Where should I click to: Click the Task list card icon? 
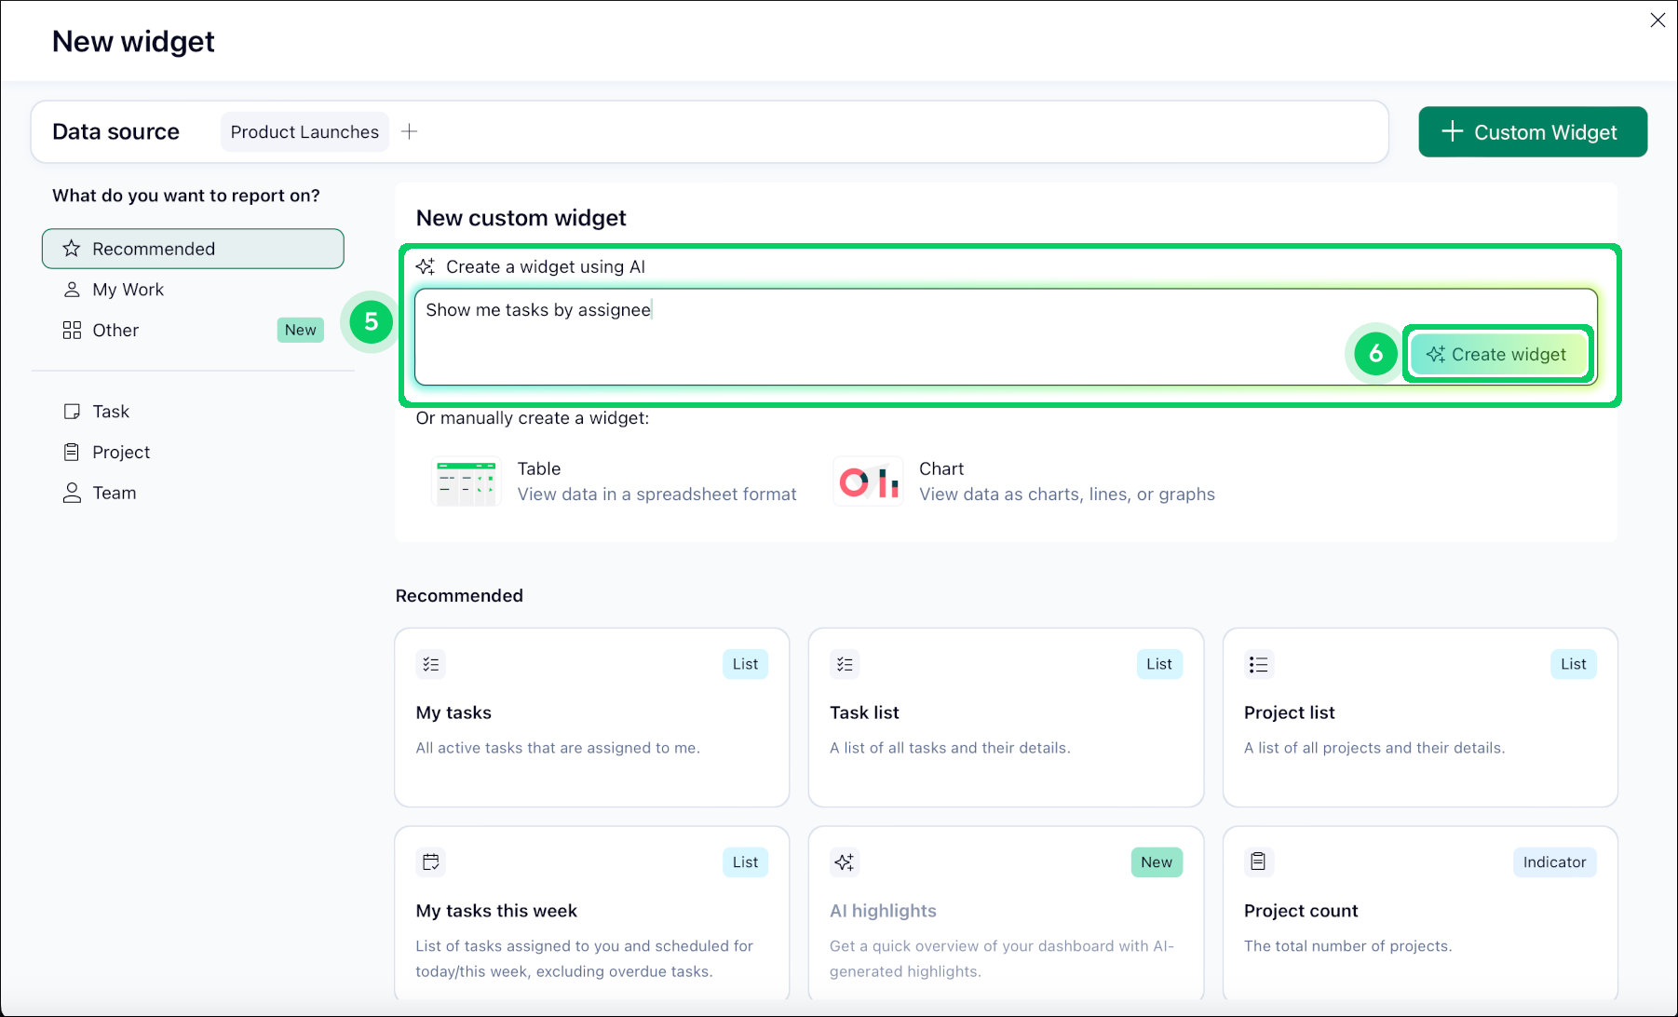(x=845, y=664)
